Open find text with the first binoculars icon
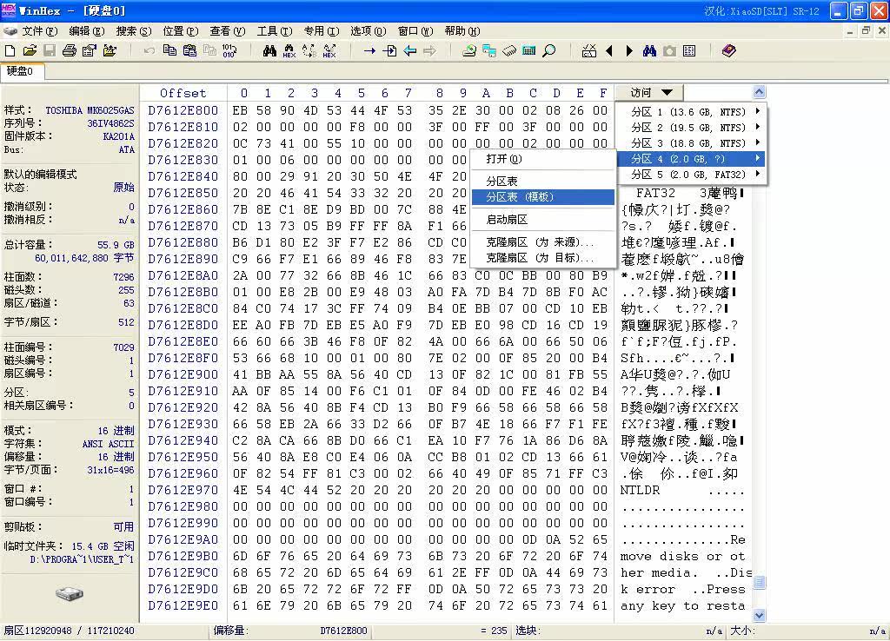Screen dimensions: 890x641 [269, 51]
